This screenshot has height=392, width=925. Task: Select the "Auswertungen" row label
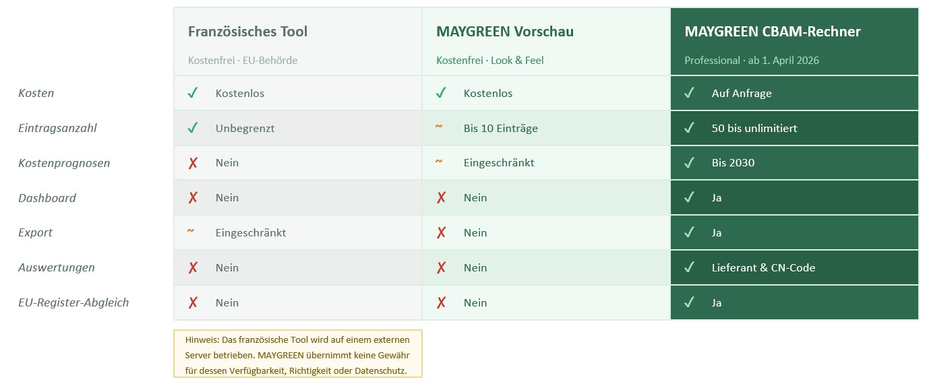pos(57,268)
